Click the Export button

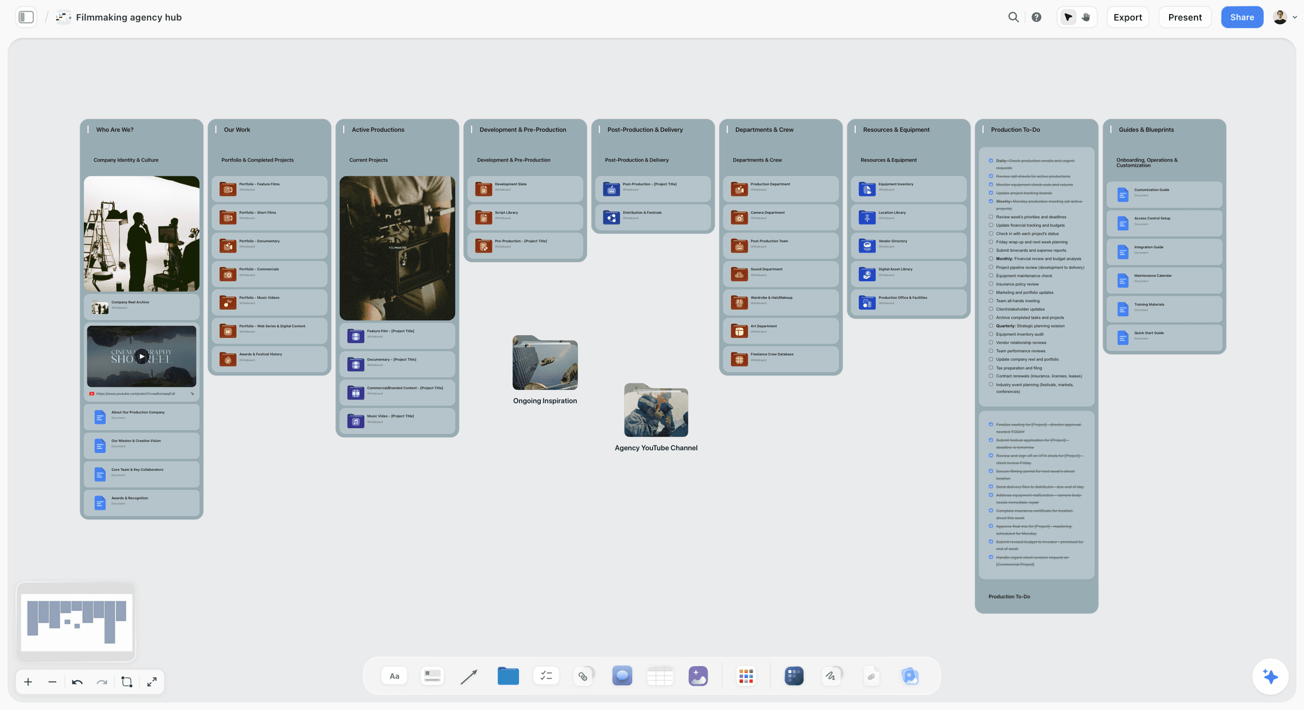[1128, 17]
